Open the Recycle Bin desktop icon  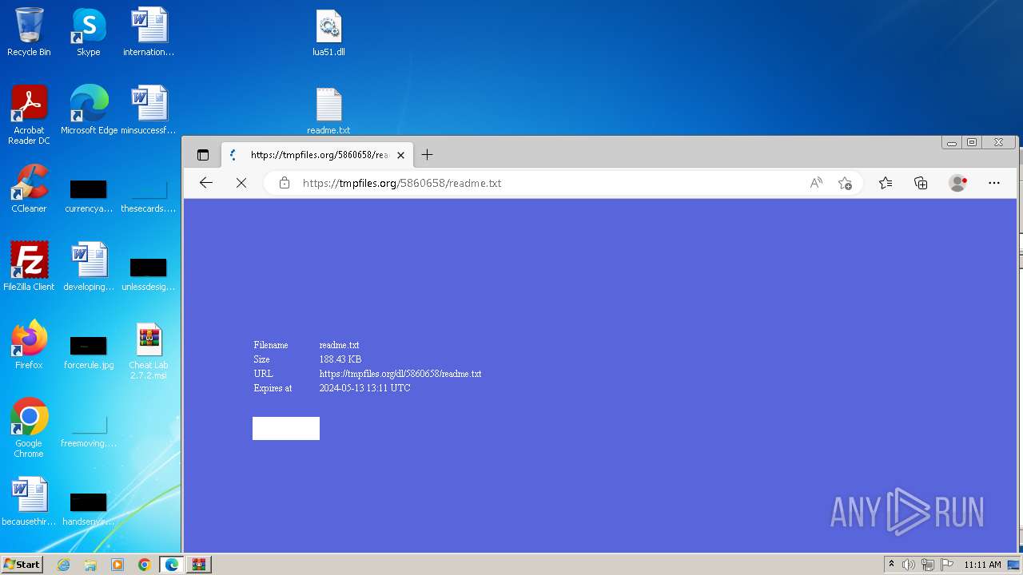[x=29, y=32]
